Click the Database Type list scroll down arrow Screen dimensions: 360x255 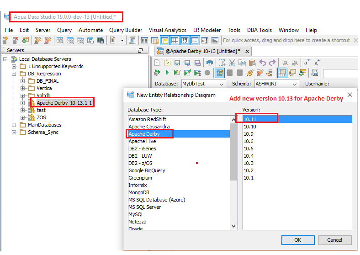234,226
